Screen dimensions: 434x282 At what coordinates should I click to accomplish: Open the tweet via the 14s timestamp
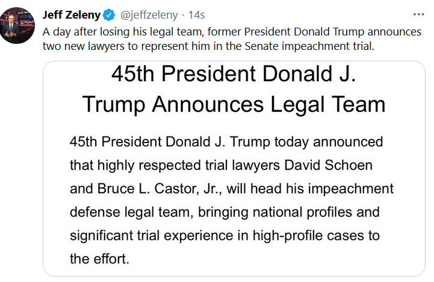(196, 15)
